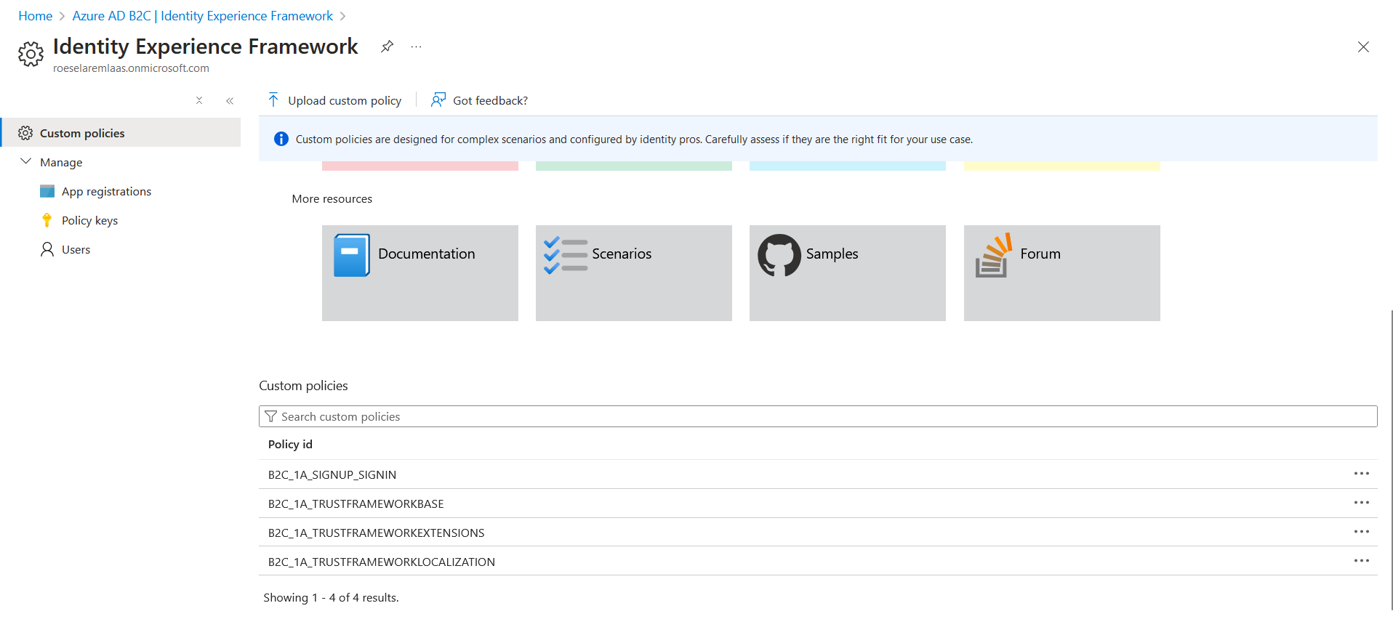Pin this blade with the pin icon
Screen dimensions: 1393x627
coord(387,46)
